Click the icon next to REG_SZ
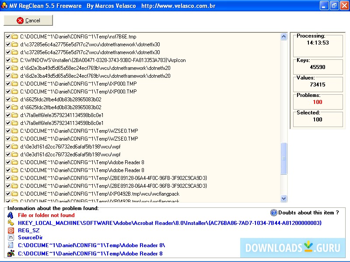This screenshot has width=350, height=262. click(x=11, y=230)
